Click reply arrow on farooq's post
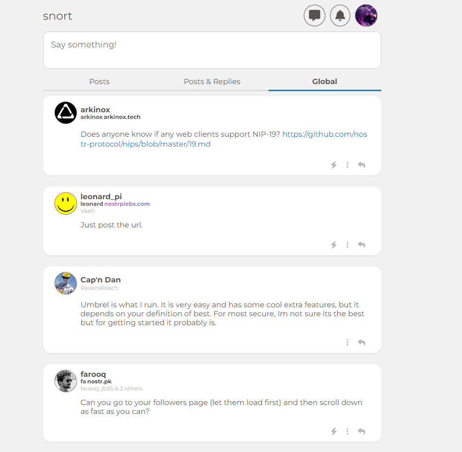462x452 pixels. click(x=362, y=431)
